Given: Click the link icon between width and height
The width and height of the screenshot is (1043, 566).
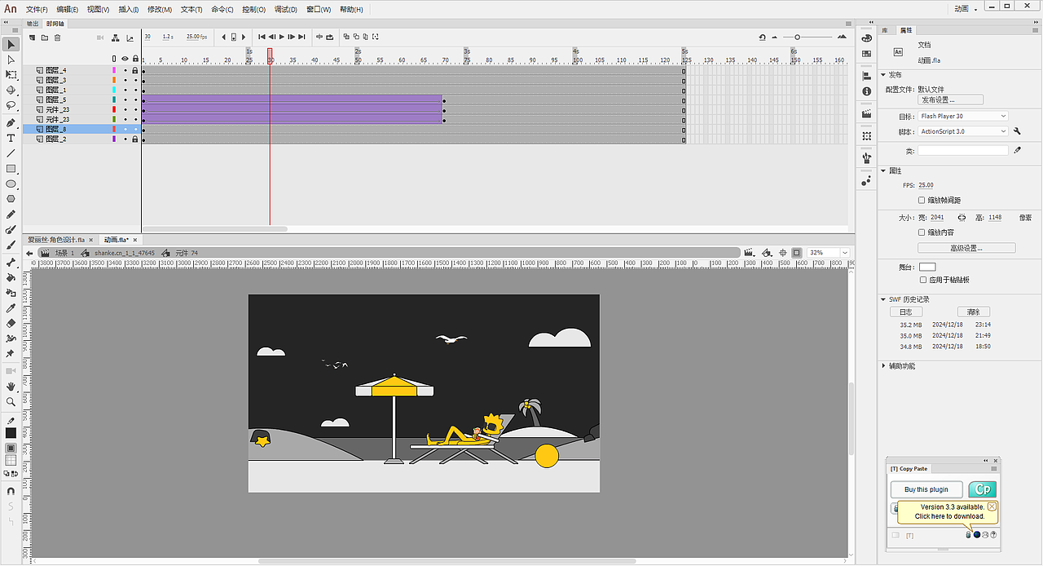Looking at the screenshot, I should (962, 218).
